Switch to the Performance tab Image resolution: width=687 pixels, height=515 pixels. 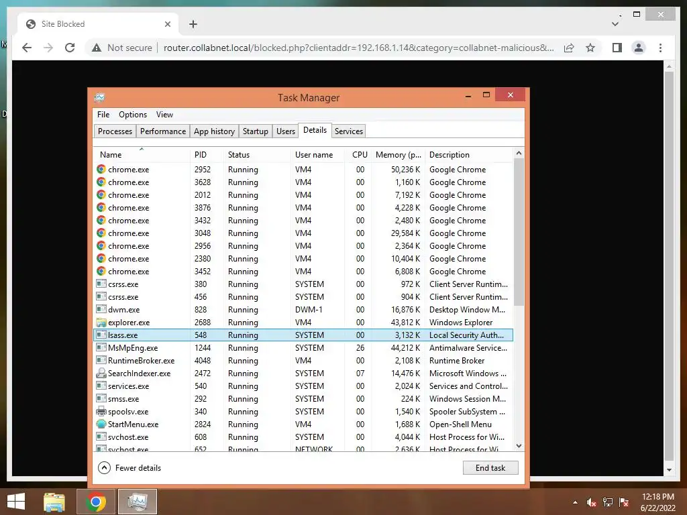pyautogui.click(x=163, y=131)
